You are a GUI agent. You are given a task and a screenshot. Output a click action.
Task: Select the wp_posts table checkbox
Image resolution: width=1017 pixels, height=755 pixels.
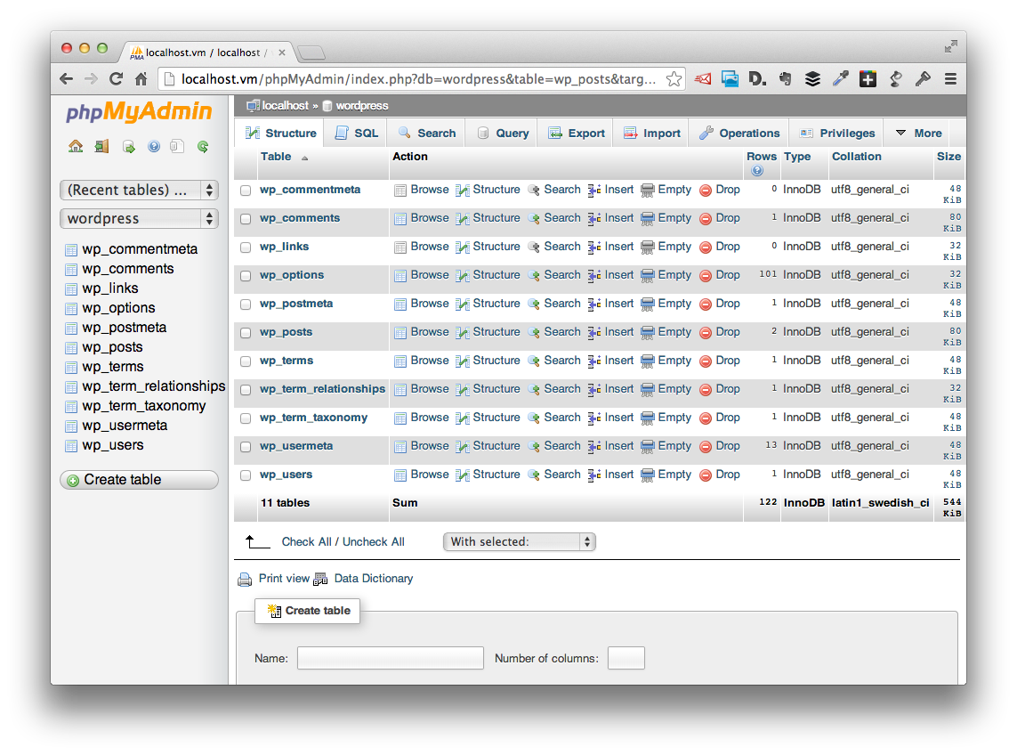click(246, 333)
